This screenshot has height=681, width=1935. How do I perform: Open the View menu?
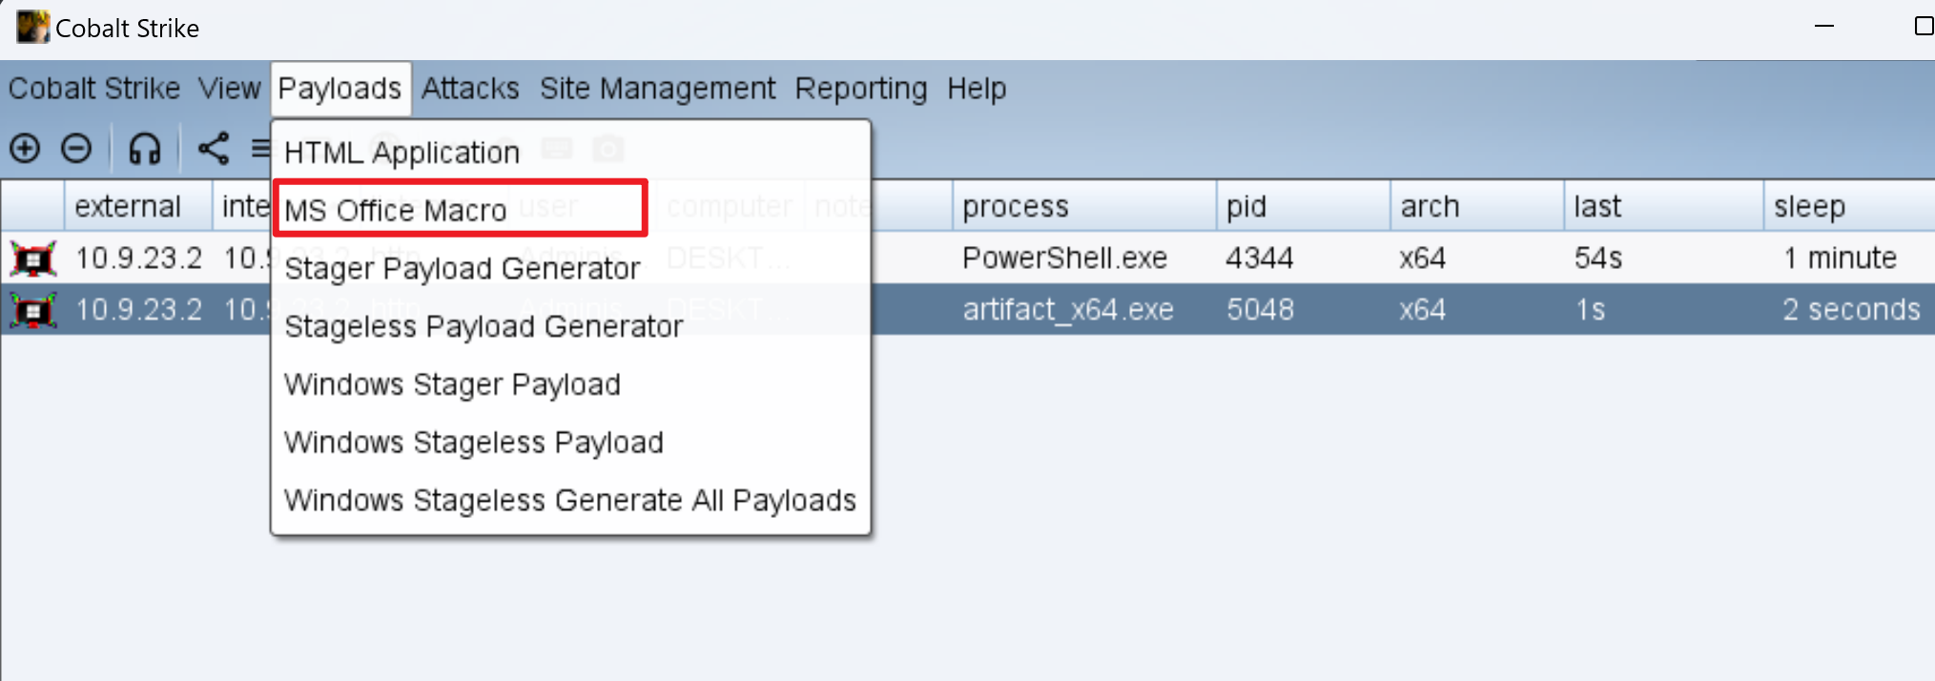point(229,89)
